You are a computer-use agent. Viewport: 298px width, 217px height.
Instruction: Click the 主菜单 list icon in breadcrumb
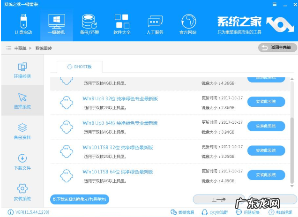[8, 48]
